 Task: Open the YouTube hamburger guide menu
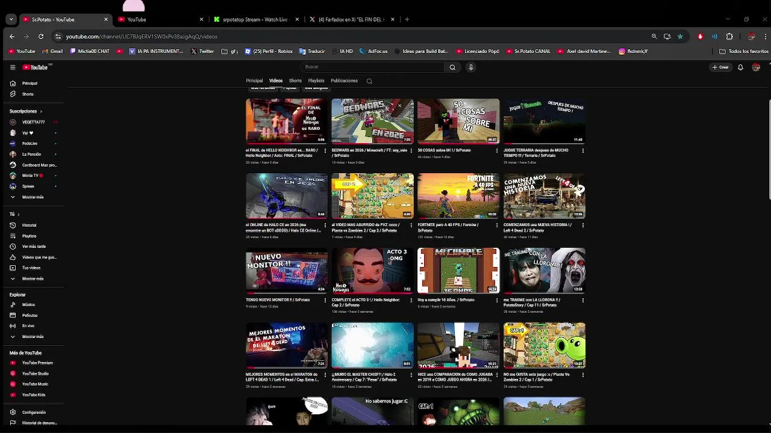(13, 67)
